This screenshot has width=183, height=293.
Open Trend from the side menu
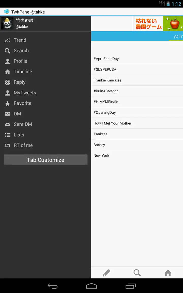45,40
